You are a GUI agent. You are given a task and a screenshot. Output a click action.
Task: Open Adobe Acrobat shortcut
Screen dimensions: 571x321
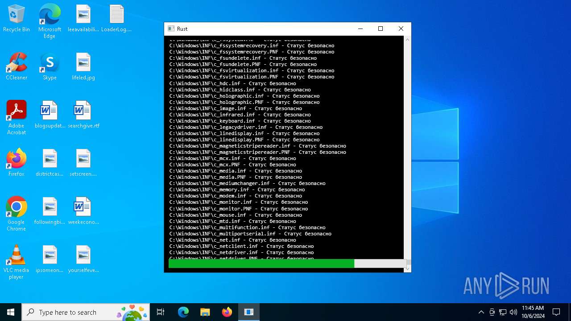[x=17, y=118]
